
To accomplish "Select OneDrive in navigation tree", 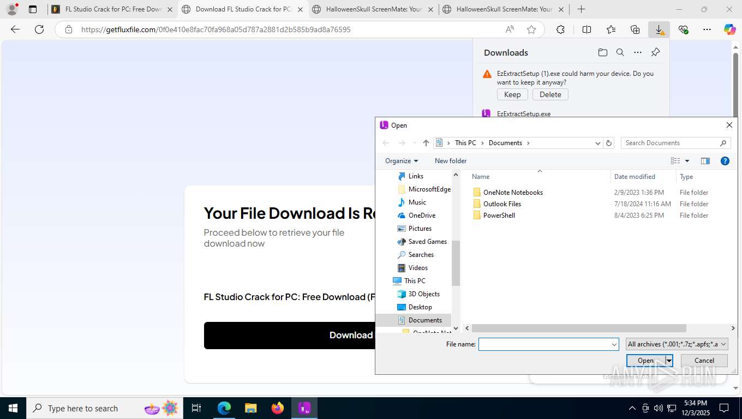I will click(x=422, y=216).
